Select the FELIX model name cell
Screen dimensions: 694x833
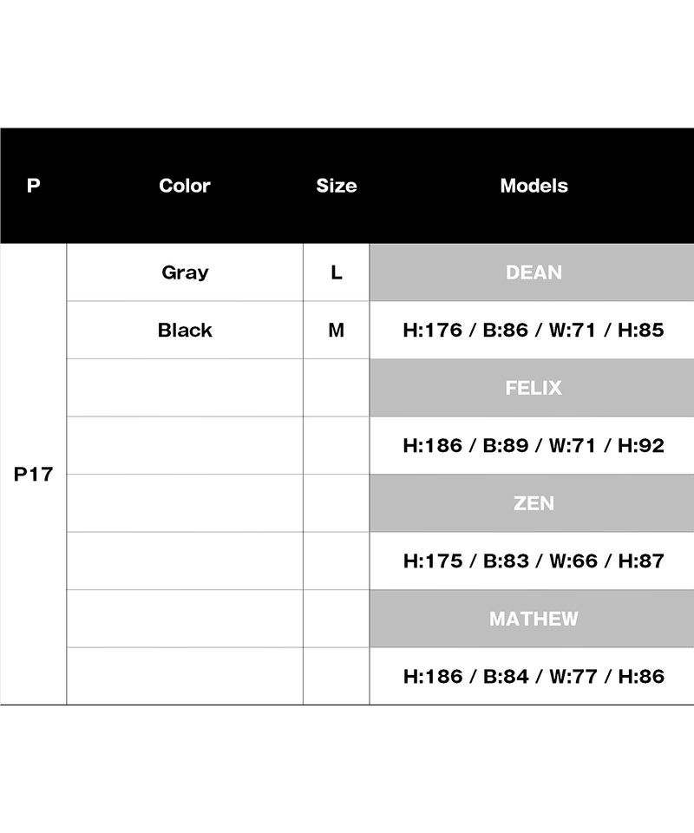point(534,388)
